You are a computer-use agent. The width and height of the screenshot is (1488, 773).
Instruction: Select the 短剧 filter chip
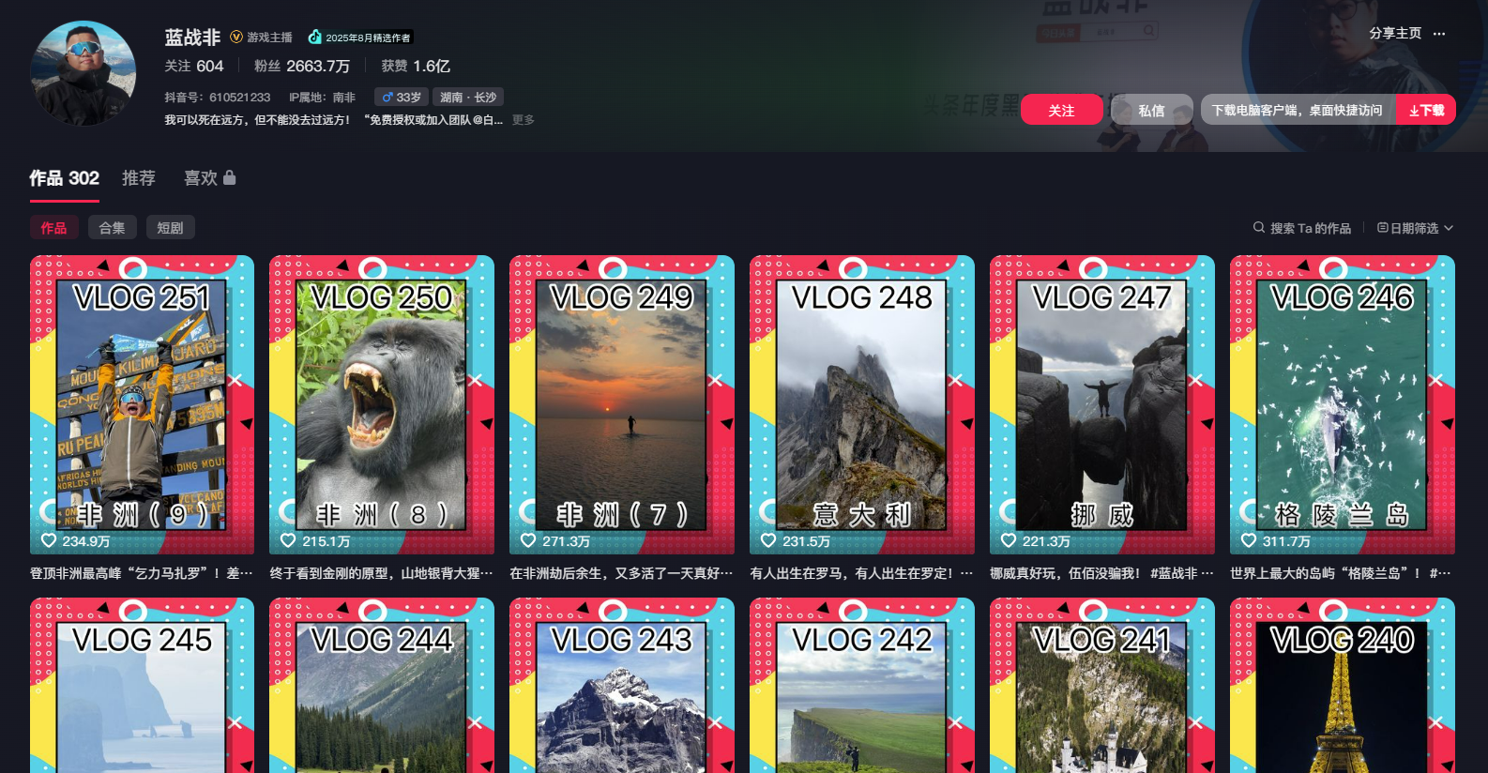tap(170, 228)
